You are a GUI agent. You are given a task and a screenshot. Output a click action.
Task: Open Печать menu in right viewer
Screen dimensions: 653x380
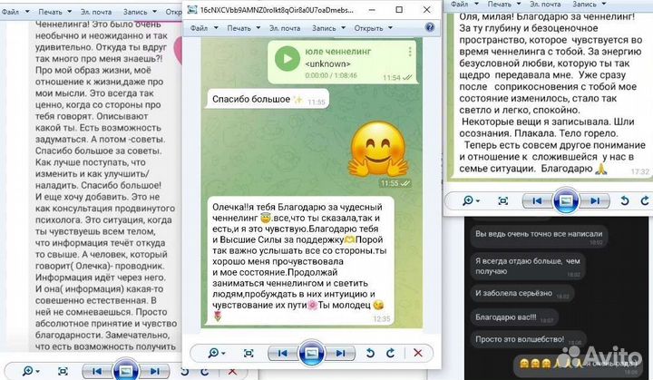pos(500,4)
